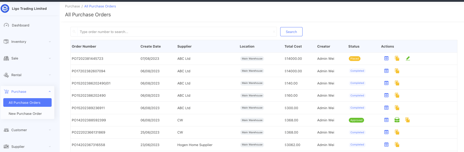This screenshot has width=464, height=152.
Task: Click the eye icon for order PO15202386202490
Action: click(x=386, y=95)
